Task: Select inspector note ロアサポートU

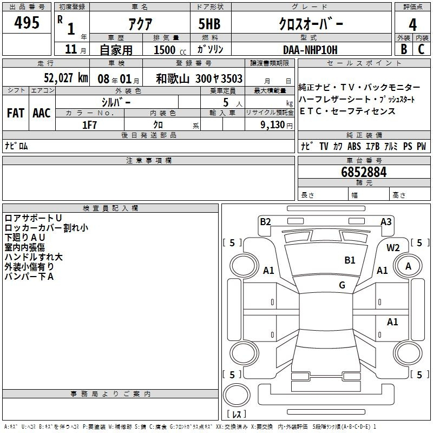Action: pos(33,218)
